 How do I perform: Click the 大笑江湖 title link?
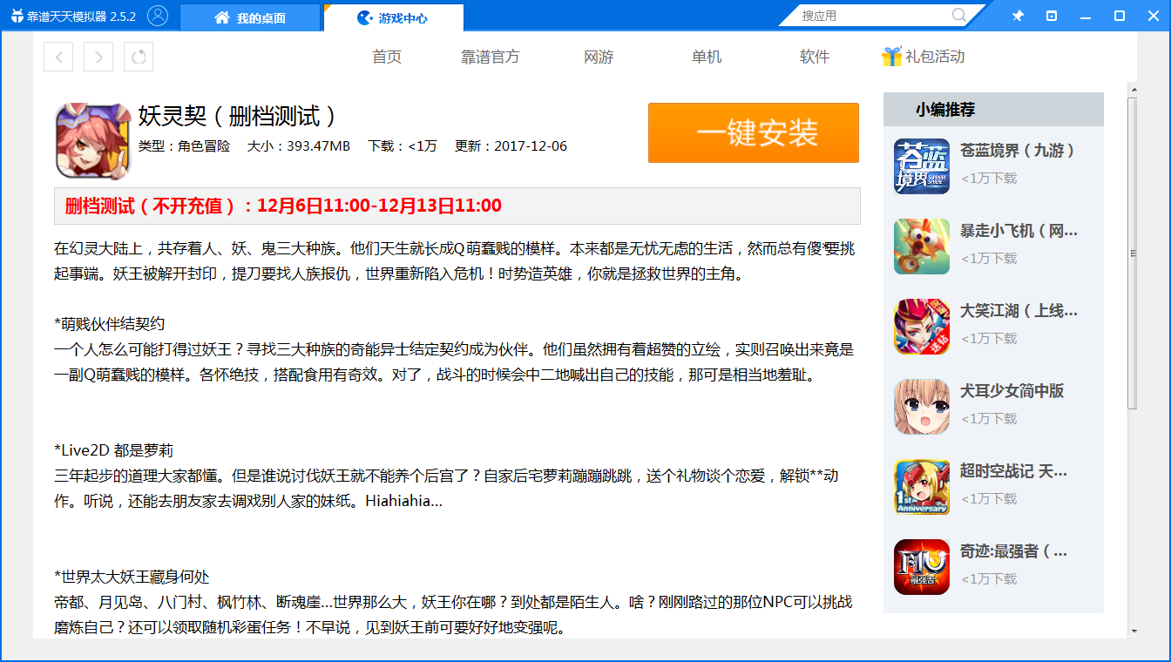click(x=1019, y=311)
